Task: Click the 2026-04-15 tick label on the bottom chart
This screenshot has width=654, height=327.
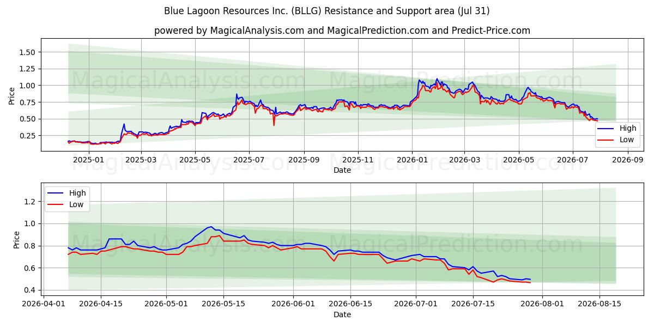Action: [x=100, y=305]
